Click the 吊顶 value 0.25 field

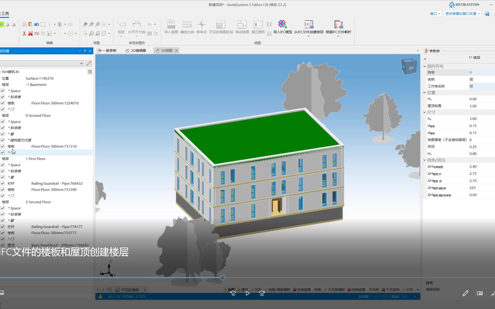481,147
